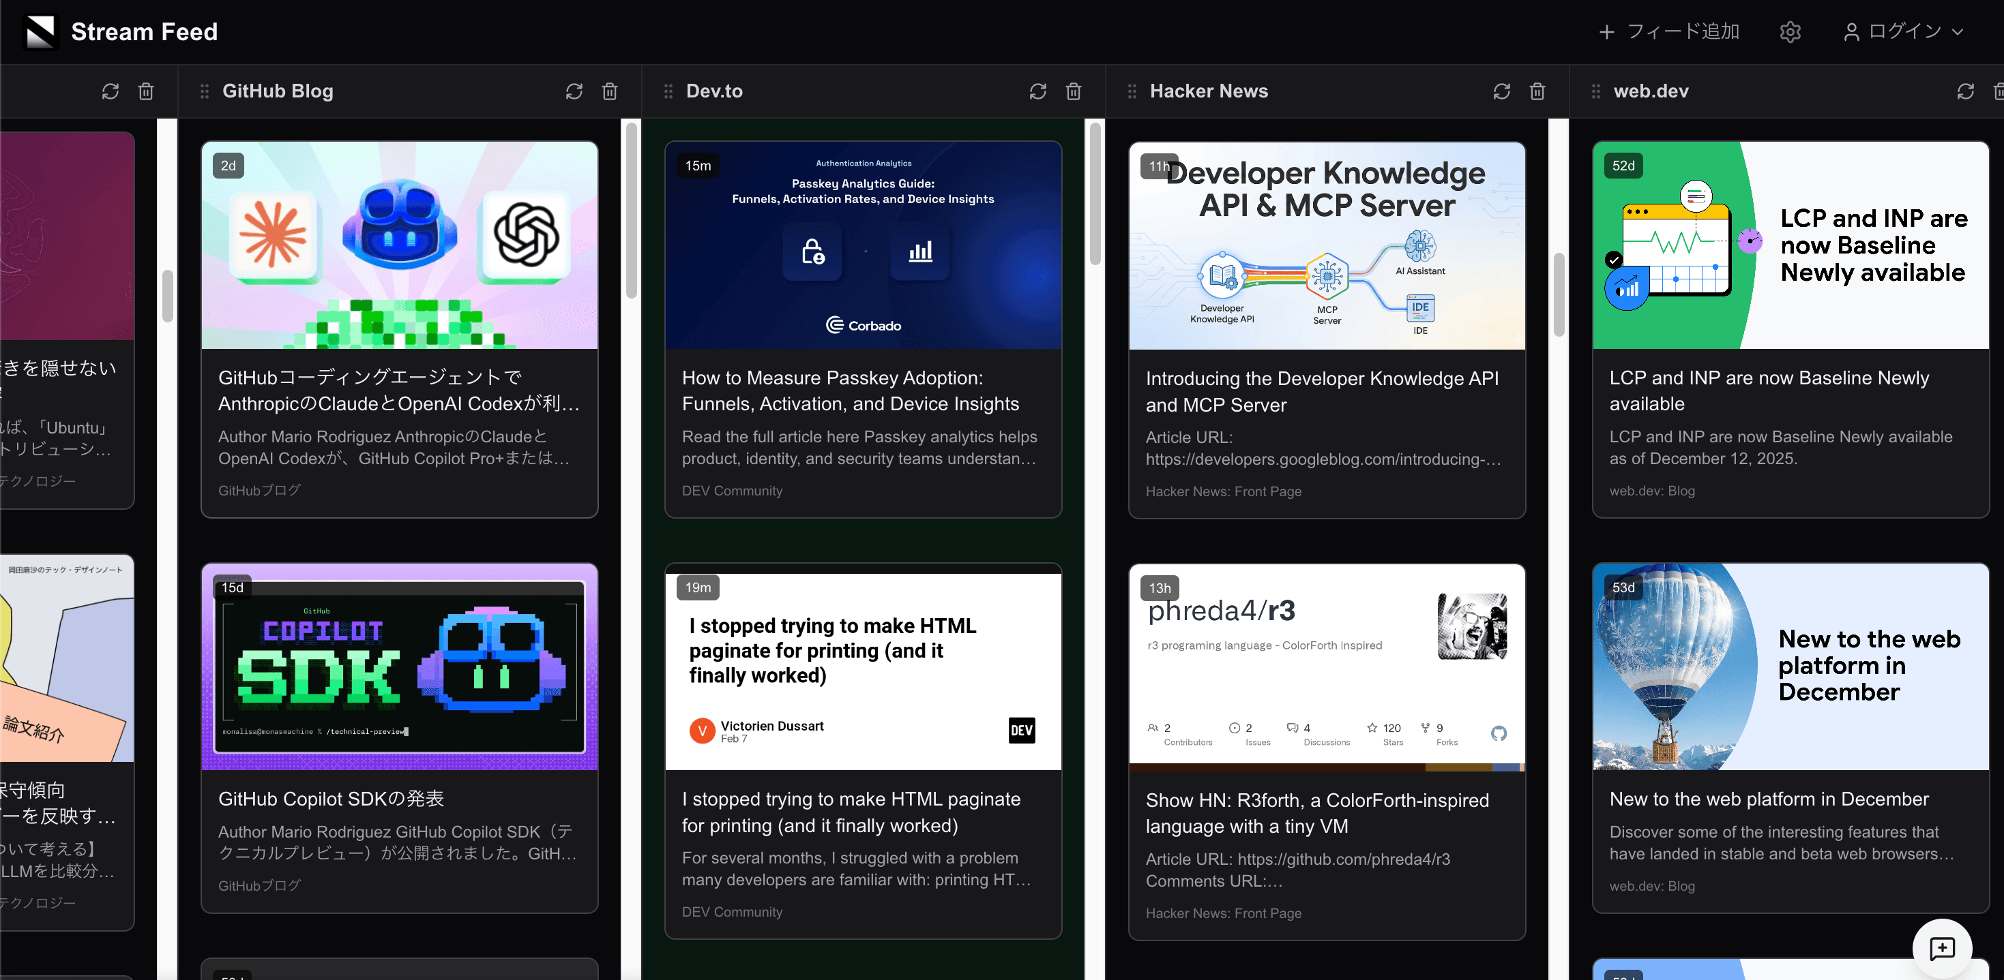The width and height of the screenshot is (2004, 980).
Task: Open the settings gear in the header
Action: click(x=1790, y=31)
